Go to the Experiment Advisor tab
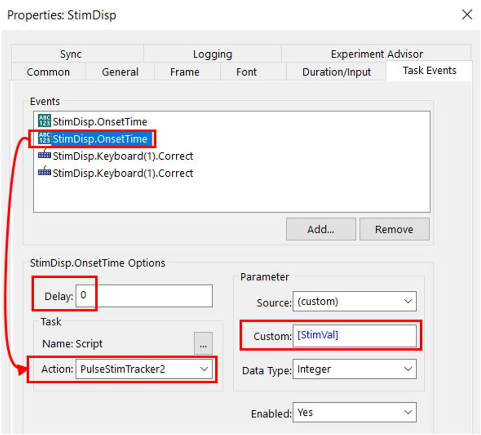This screenshot has width=481, height=435. (377, 54)
